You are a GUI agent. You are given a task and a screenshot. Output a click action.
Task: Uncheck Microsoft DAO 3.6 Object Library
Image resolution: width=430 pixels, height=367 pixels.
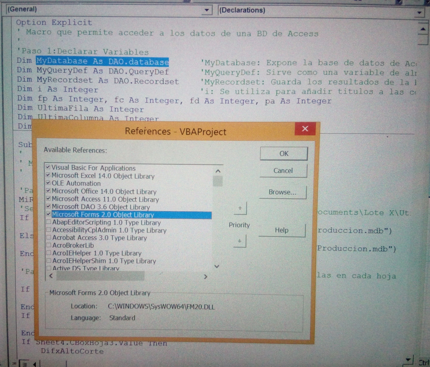point(48,206)
